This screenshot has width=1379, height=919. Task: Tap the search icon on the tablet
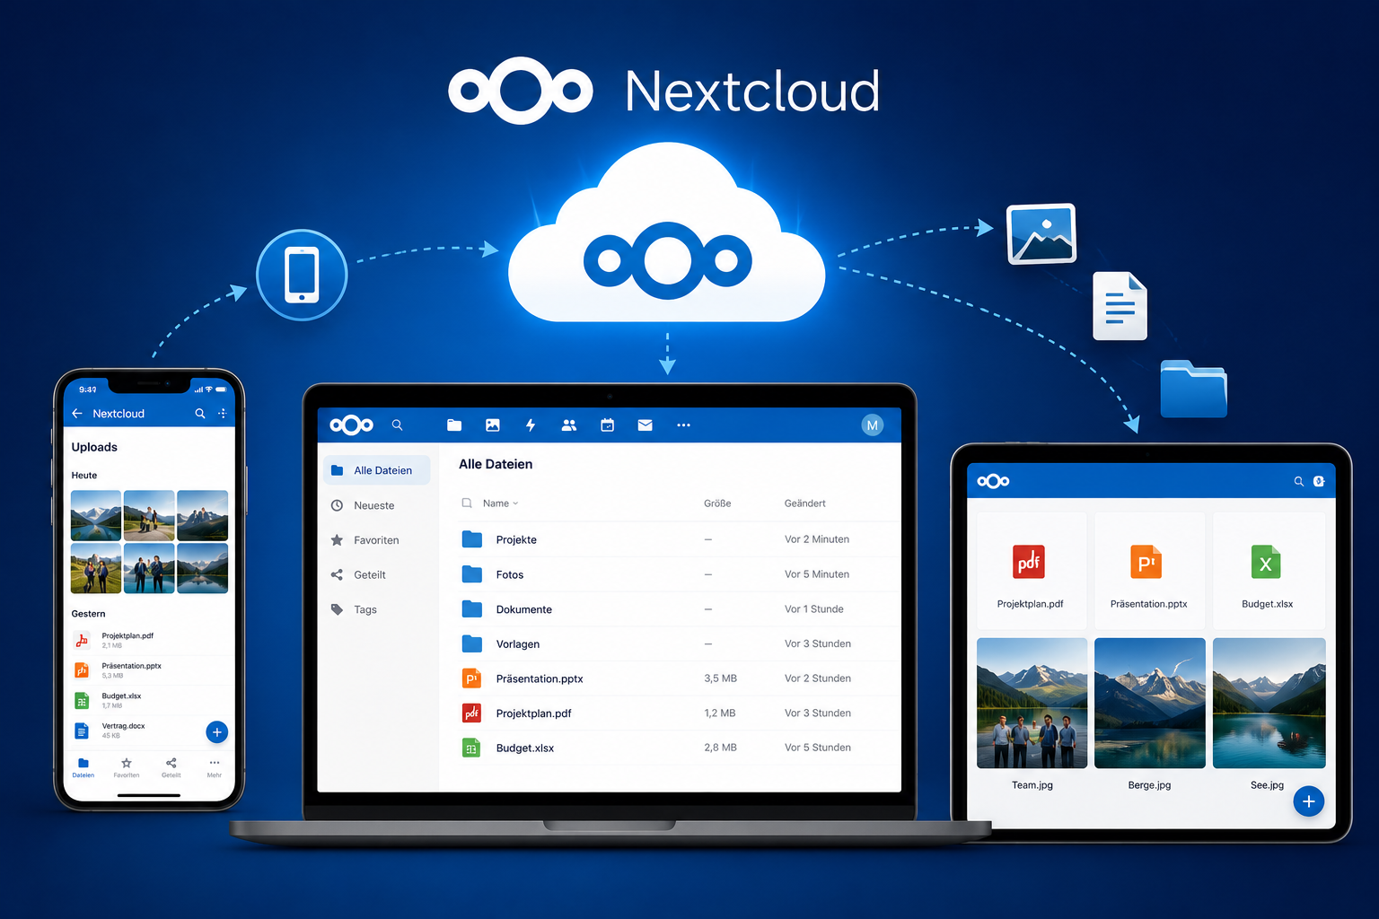(1298, 481)
